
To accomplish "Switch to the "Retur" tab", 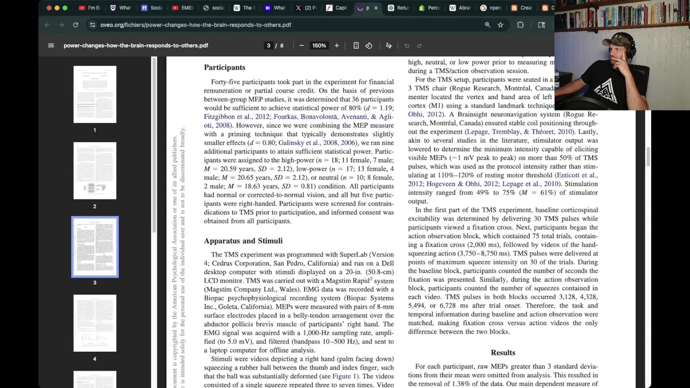I will [x=398, y=8].
